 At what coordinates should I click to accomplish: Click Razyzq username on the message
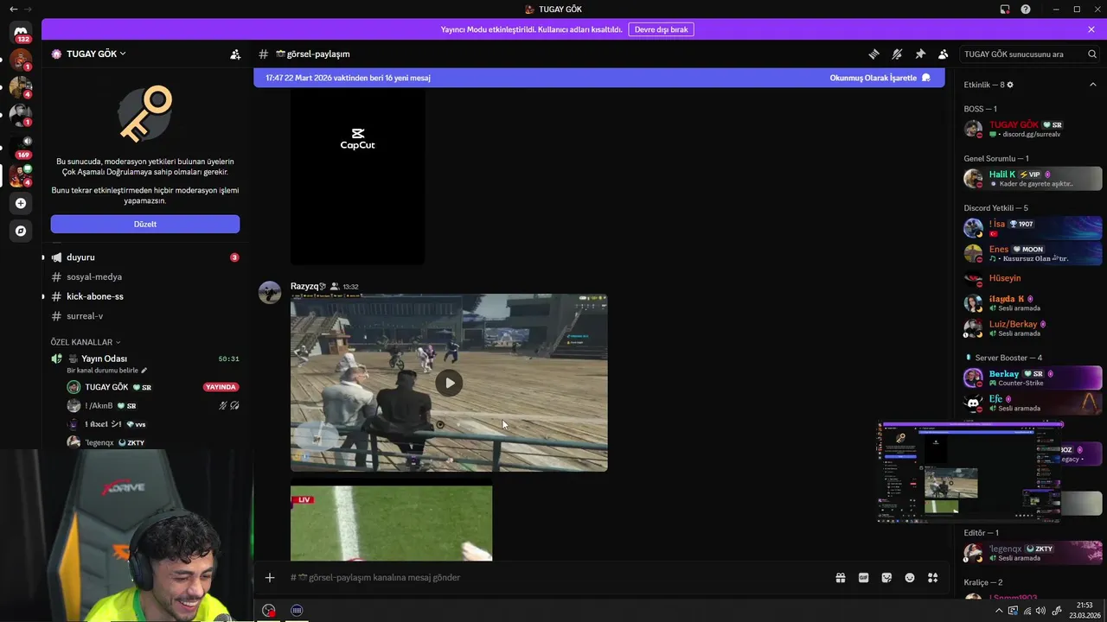305,286
